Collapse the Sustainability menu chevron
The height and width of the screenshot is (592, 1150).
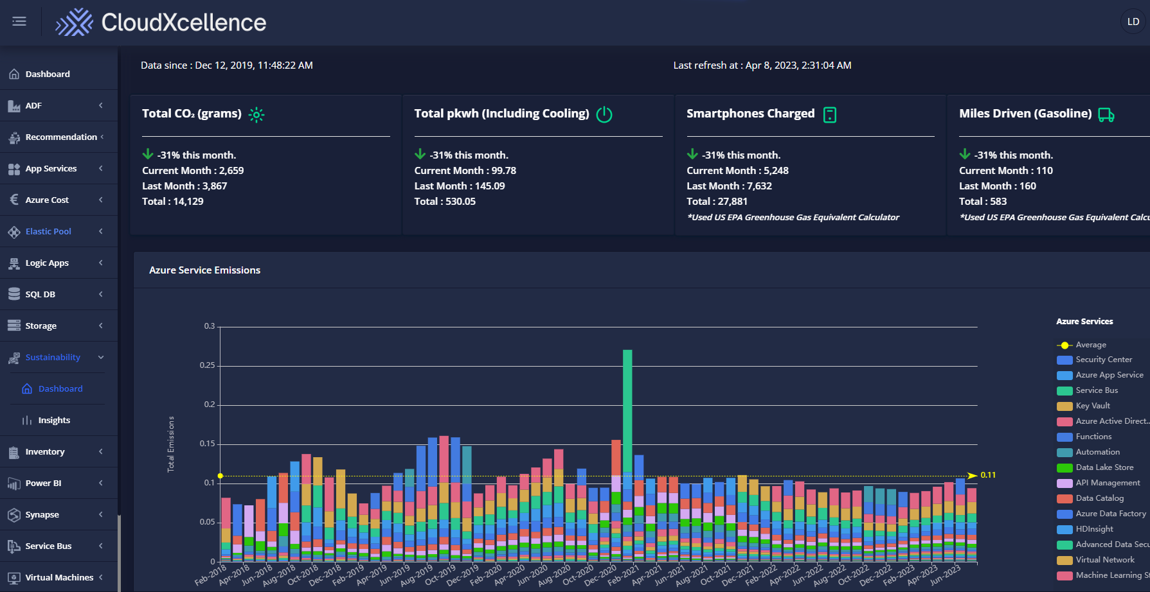[101, 358]
